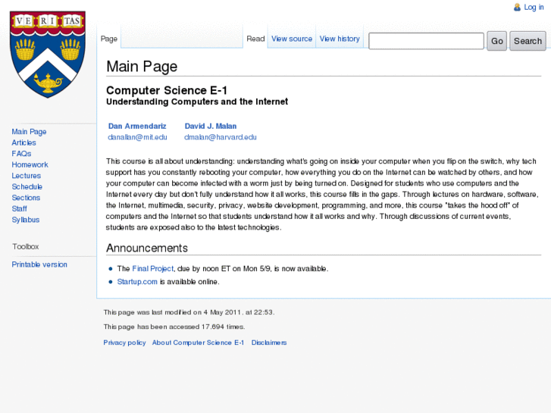This screenshot has width=551, height=413.
Task: Open Main Page in the sidebar
Action: 29,131
